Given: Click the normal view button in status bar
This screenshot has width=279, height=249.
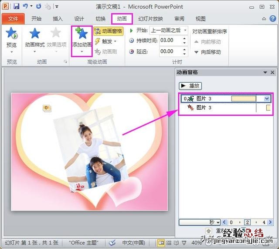Looking at the screenshot, I should (x=161, y=242).
